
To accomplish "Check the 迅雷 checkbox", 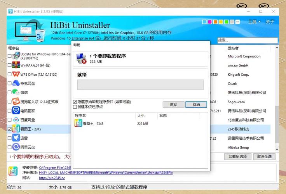I will click(x=10, y=138).
